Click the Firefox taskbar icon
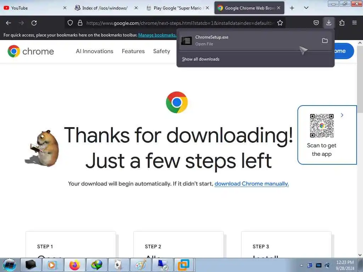The image size is (363, 272). [x=74, y=265]
